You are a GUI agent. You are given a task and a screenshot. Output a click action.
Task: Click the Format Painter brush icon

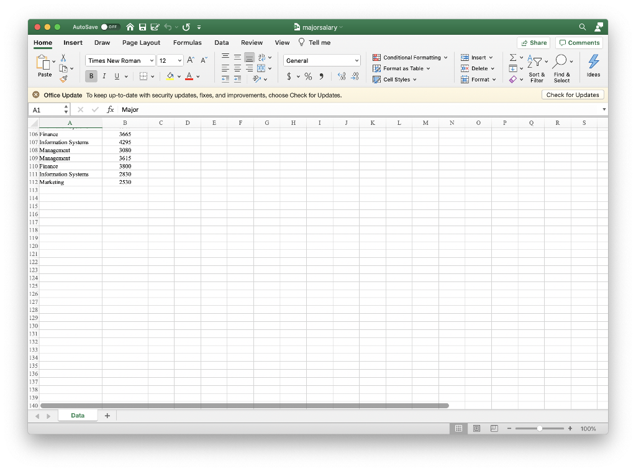63,79
